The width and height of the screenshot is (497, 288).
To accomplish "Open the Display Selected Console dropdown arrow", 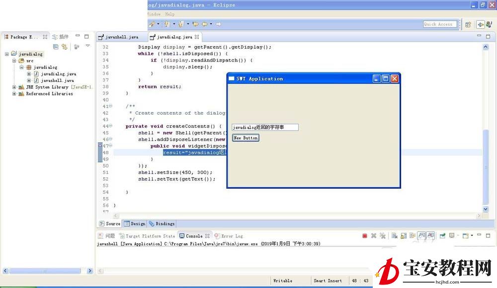I will [457, 236].
